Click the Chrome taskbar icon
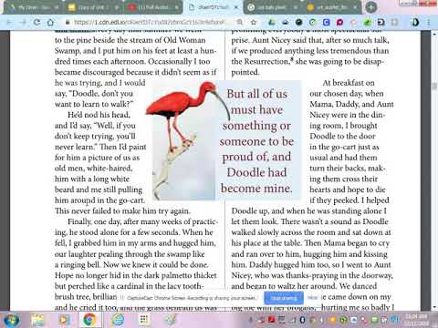 pyautogui.click(x=90, y=320)
